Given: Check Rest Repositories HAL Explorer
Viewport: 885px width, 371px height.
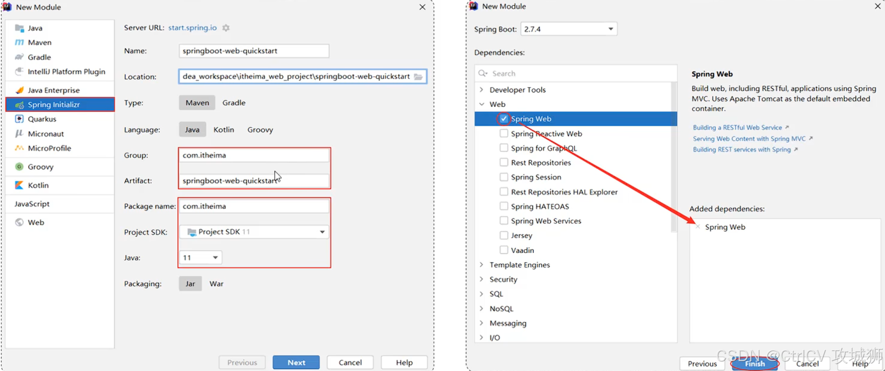Looking at the screenshot, I should click(504, 192).
